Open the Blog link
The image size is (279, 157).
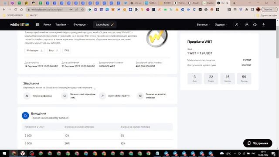(x=54, y=51)
